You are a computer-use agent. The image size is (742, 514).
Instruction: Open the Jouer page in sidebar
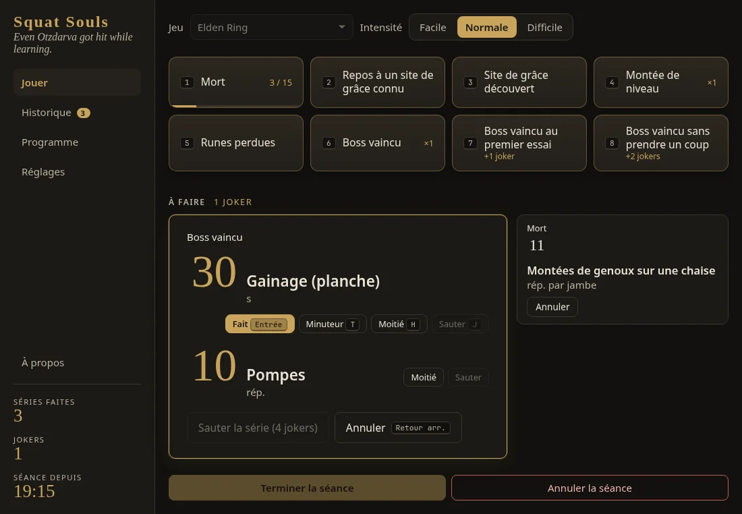pyautogui.click(x=77, y=83)
